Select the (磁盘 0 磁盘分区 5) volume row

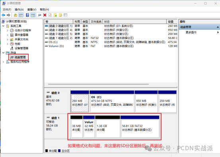pos(111,34)
